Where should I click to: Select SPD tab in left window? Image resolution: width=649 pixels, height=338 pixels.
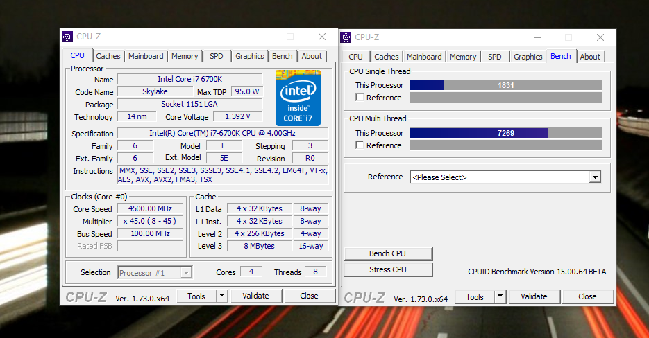point(216,56)
